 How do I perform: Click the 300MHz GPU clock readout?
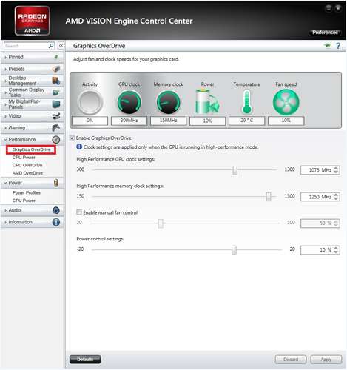[x=129, y=121]
